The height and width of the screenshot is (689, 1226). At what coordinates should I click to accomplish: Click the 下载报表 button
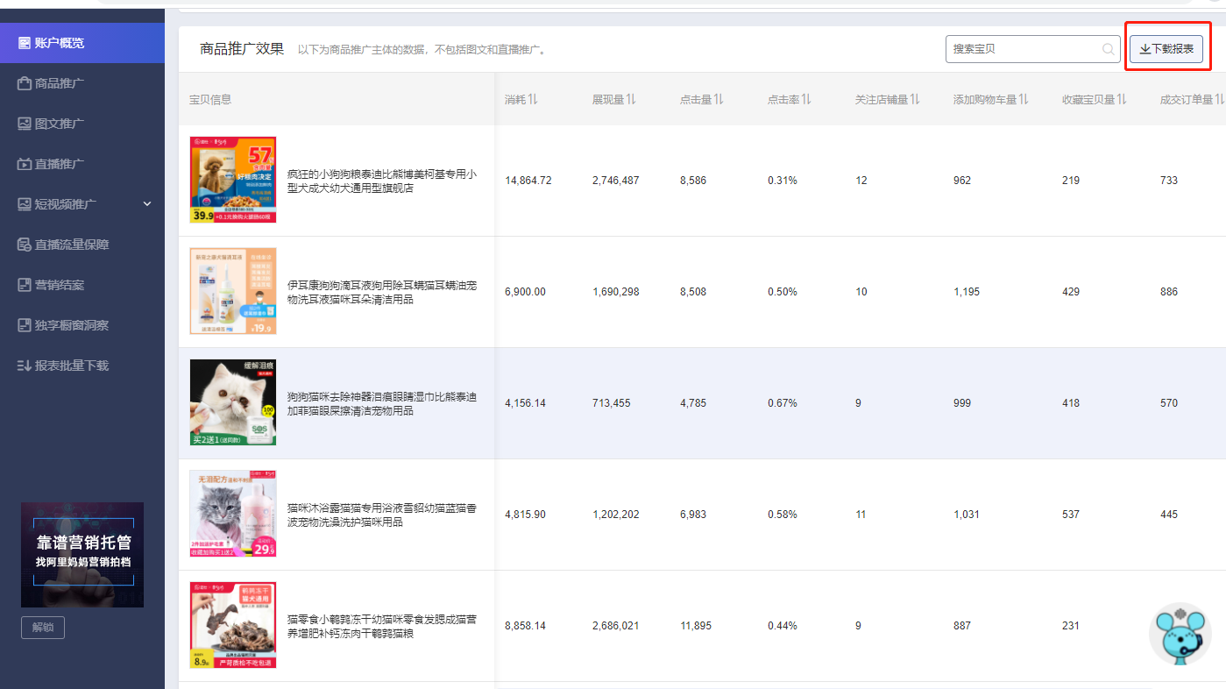pyautogui.click(x=1166, y=49)
